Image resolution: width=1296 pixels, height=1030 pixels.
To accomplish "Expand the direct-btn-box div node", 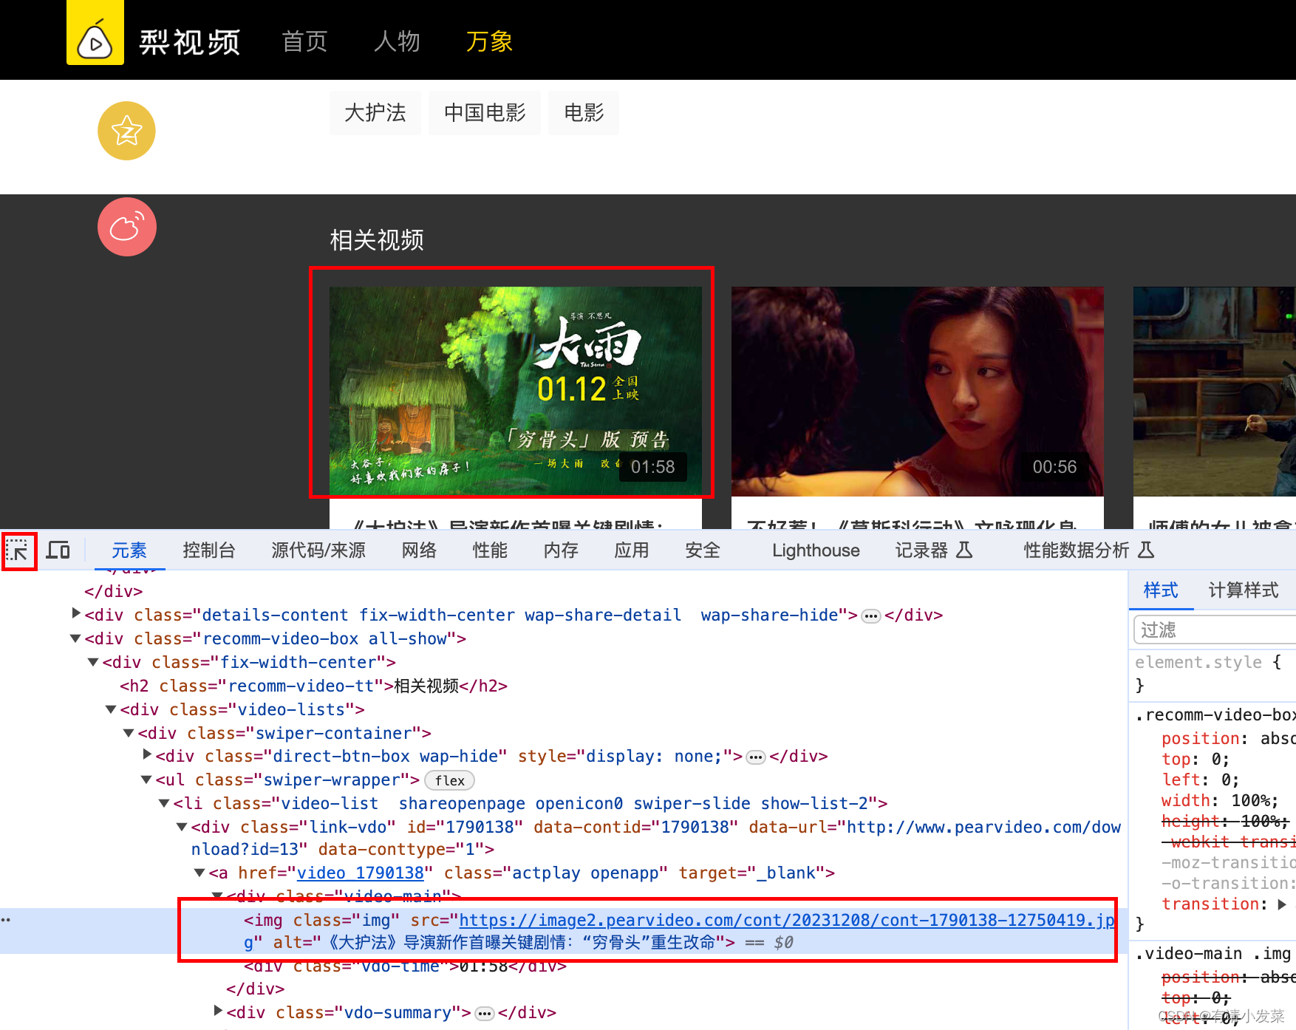I will point(147,754).
